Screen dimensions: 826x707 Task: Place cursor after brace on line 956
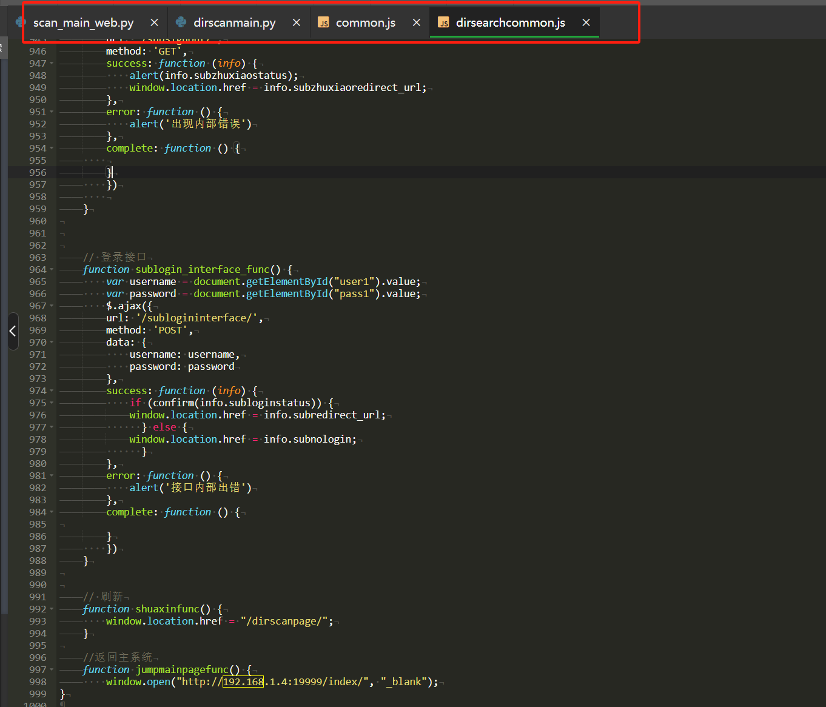coord(113,172)
